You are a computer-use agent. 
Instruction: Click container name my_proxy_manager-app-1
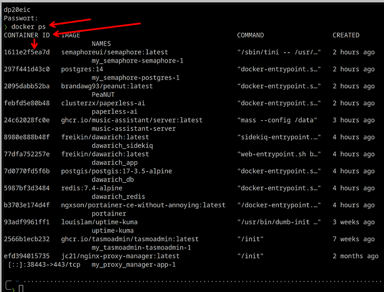pos(134,265)
